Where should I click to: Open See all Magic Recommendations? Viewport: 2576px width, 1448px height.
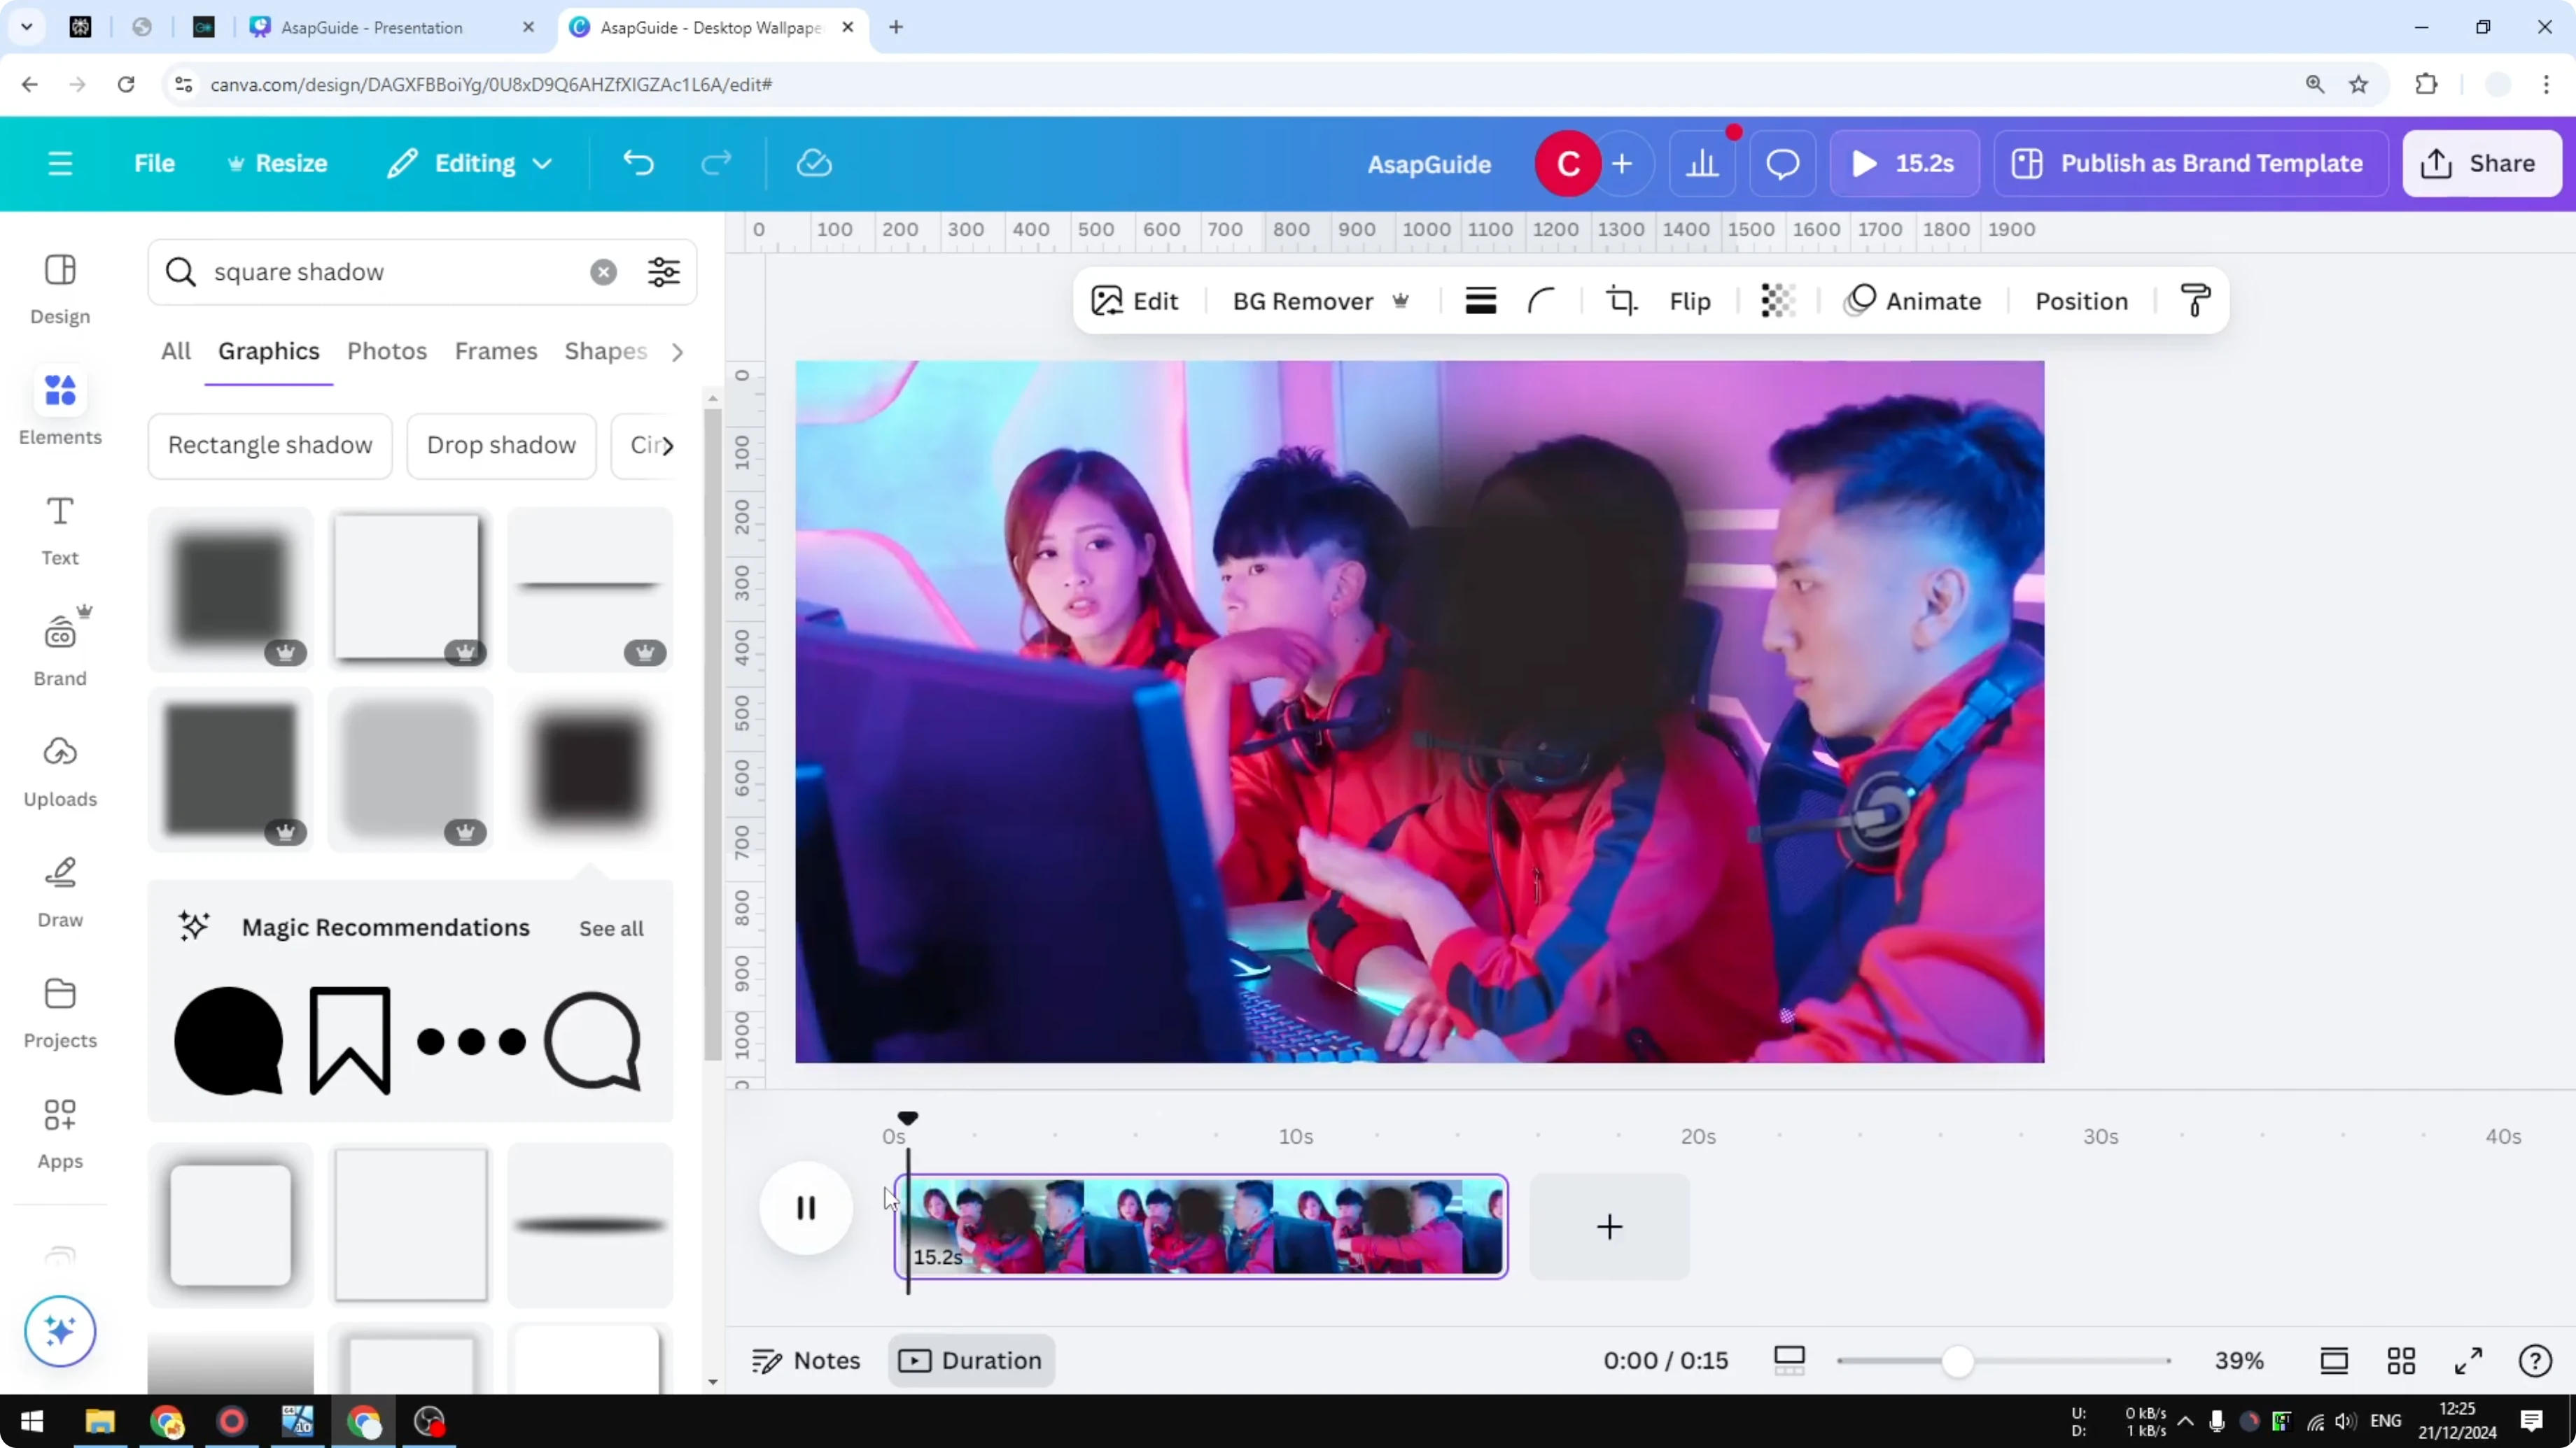[x=611, y=928]
